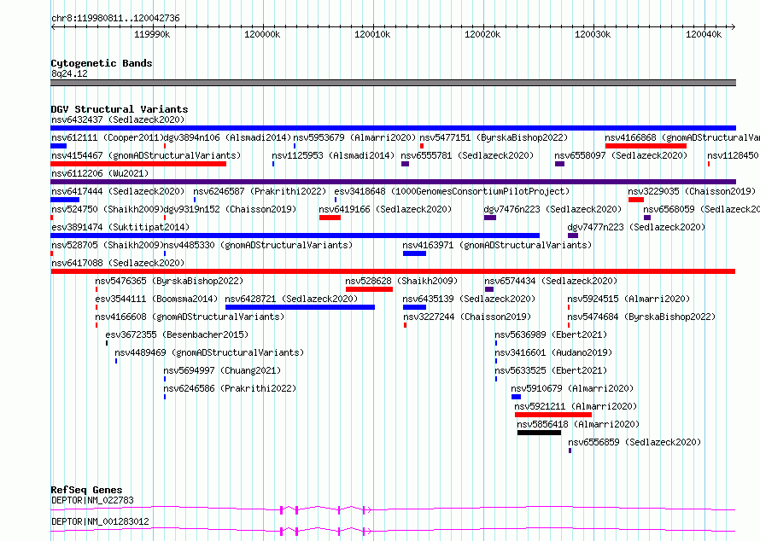Screen dimensions: 760x541
Task: Select nsv6246587 (Prakrithi2022) label
Action: pos(260,191)
